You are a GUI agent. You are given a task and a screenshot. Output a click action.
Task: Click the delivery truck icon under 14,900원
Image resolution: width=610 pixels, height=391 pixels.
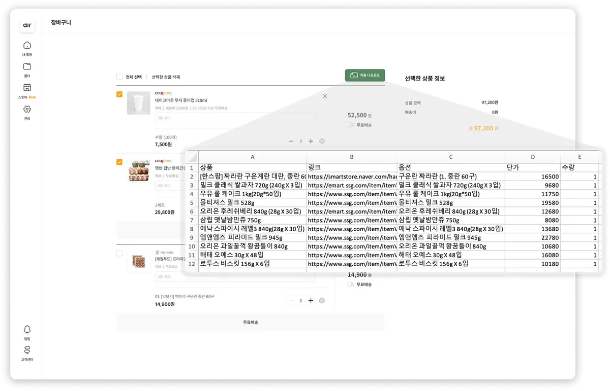(x=351, y=285)
